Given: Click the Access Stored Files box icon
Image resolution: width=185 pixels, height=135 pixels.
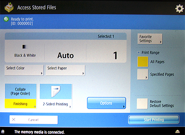Looking at the screenshot, I should (9, 7).
